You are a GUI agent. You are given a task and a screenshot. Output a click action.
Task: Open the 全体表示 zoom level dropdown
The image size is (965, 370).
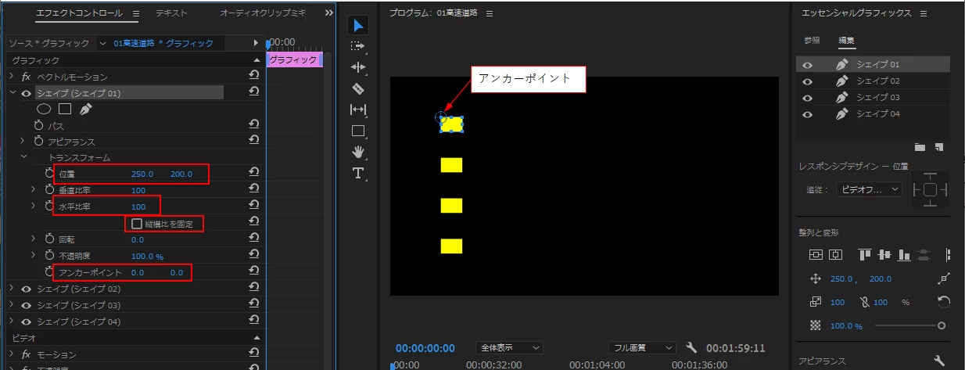click(509, 347)
